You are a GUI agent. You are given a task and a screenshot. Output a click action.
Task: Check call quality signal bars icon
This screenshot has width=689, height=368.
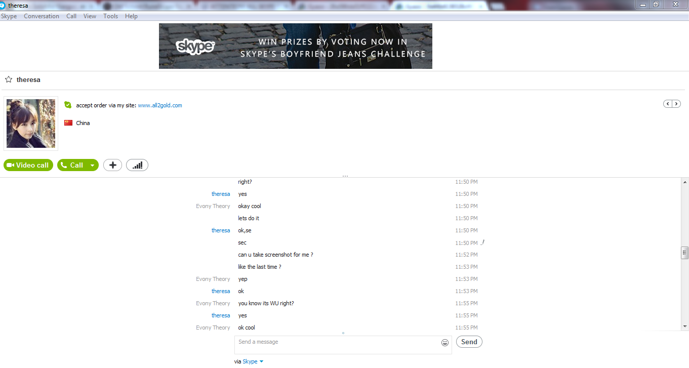(137, 165)
